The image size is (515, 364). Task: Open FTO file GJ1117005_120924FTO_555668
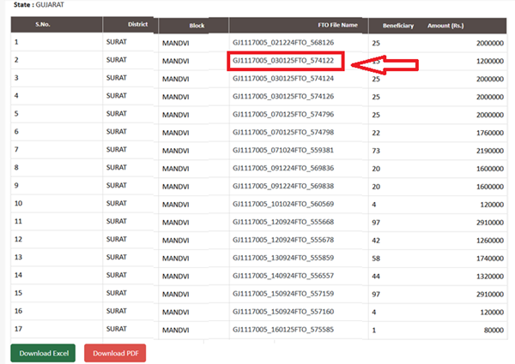[283, 222]
